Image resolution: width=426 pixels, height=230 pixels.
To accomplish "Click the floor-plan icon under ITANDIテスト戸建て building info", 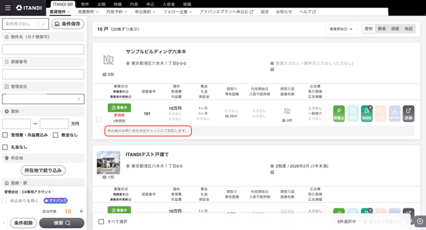I will (272, 172).
